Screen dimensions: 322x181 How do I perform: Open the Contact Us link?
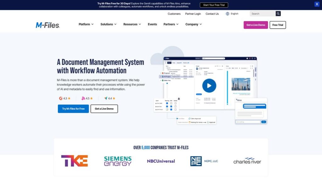tap(212, 14)
